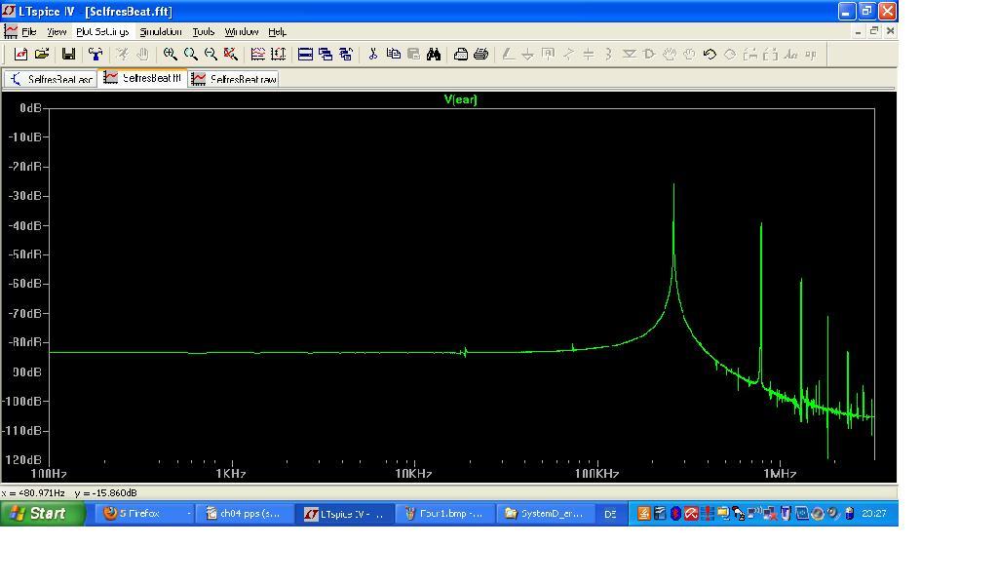
Task: Click the Zoom to Fit icon
Action: pos(231,55)
